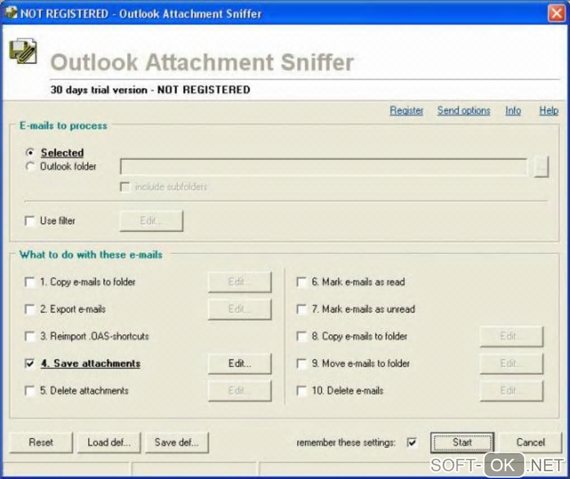This screenshot has height=479, width=570.
Task: Click the 'E-mails to process' group label
Action: [x=63, y=126]
